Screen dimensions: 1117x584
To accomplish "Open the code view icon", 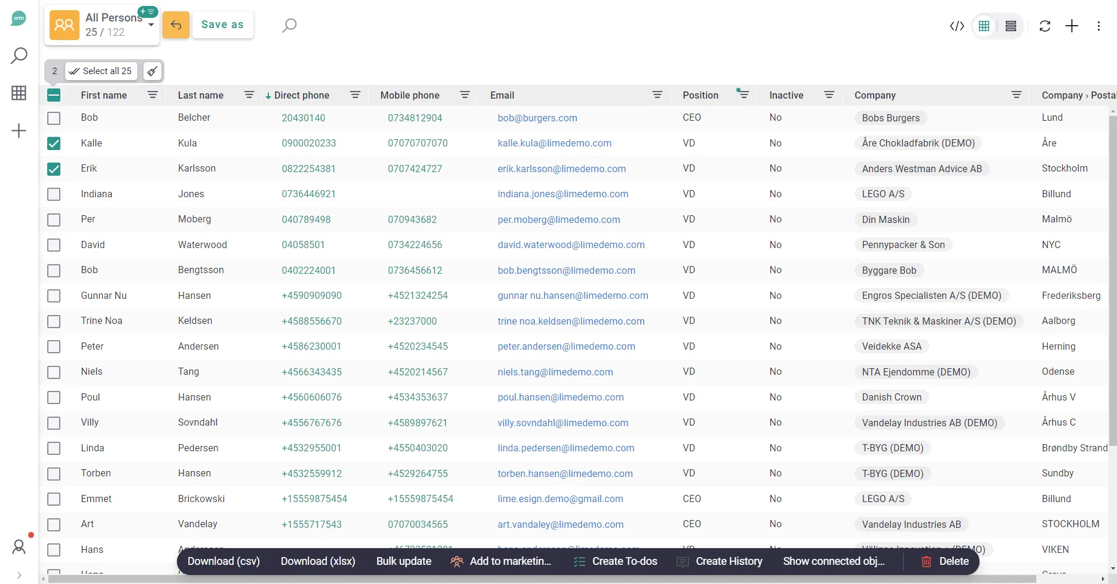I will pyautogui.click(x=957, y=26).
